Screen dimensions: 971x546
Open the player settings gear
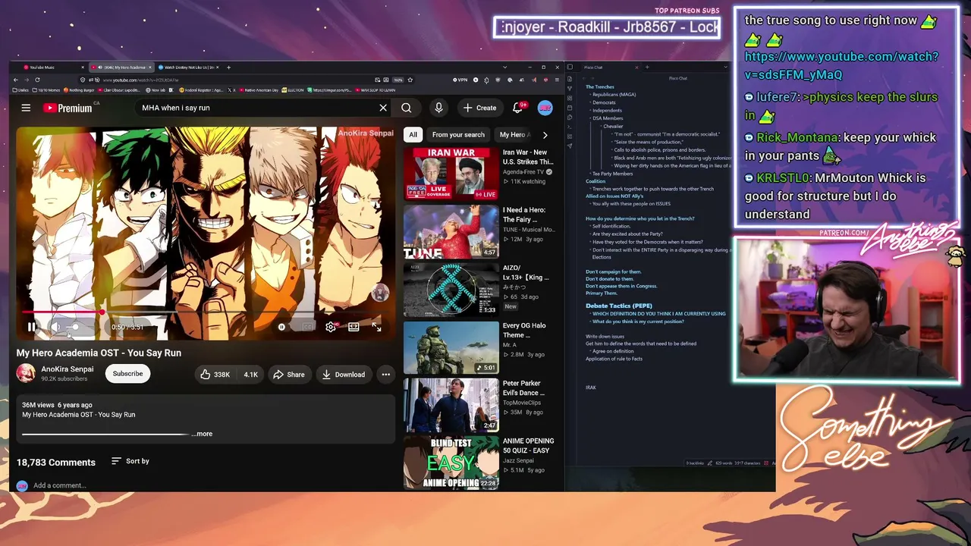(x=331, y=327)
